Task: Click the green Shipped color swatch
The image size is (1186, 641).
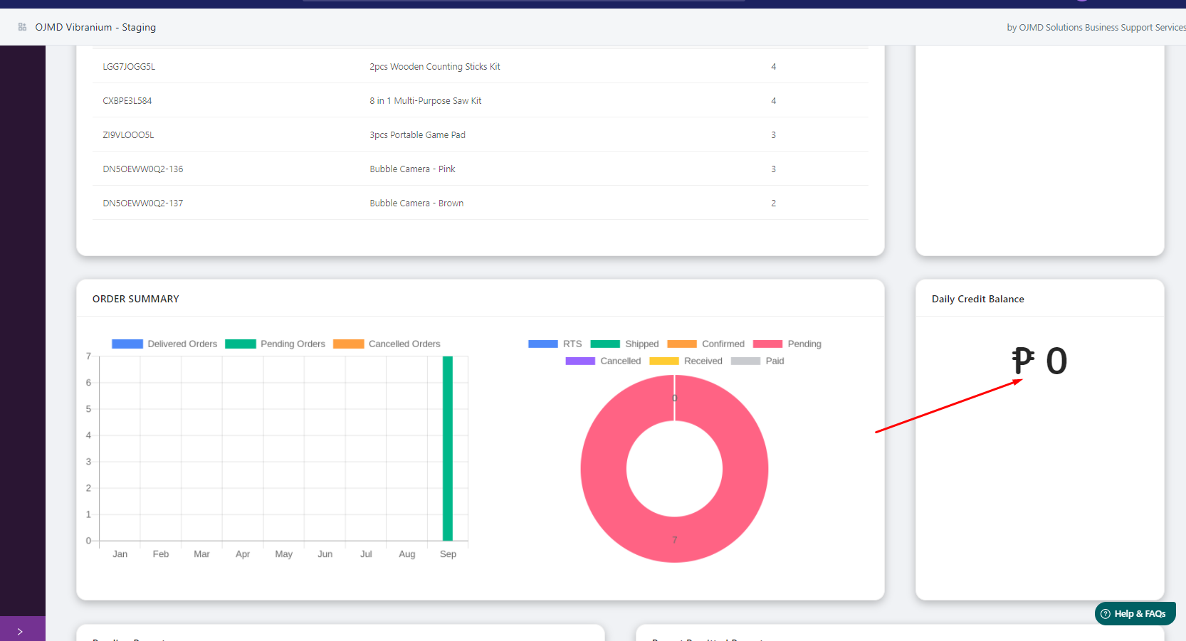Action: click(605, 344)
